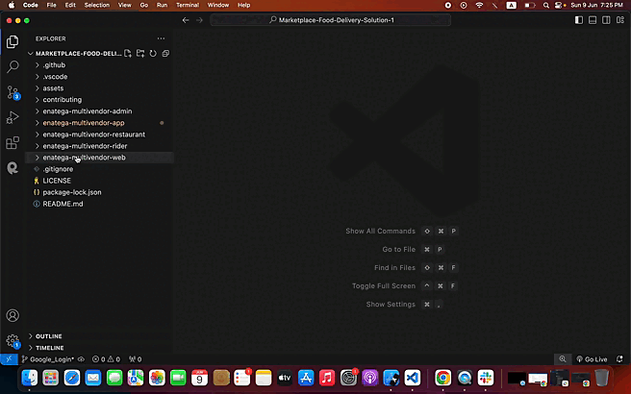This screenshot has width=631, height=394.
Task: Open Source Control view icon
Action: pos(13,92)
